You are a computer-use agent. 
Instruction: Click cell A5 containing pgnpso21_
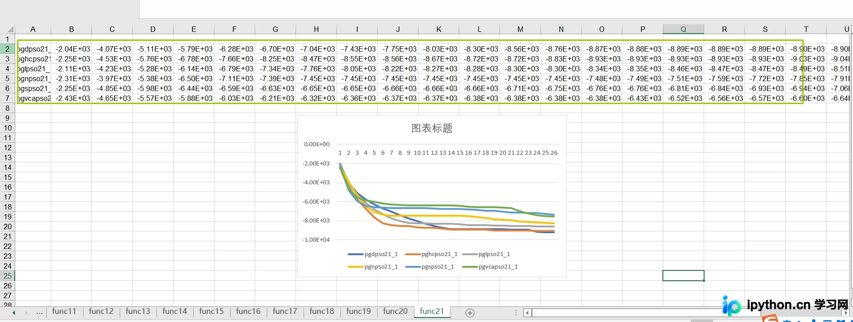(33, 78)
